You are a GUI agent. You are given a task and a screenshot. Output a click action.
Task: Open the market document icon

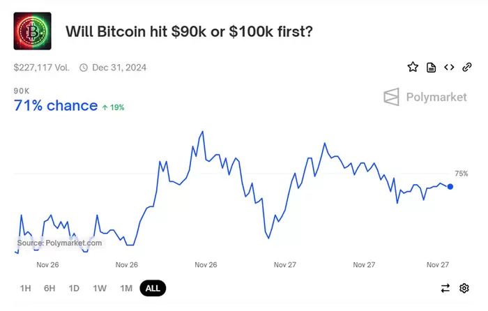[x=432, y=68]
